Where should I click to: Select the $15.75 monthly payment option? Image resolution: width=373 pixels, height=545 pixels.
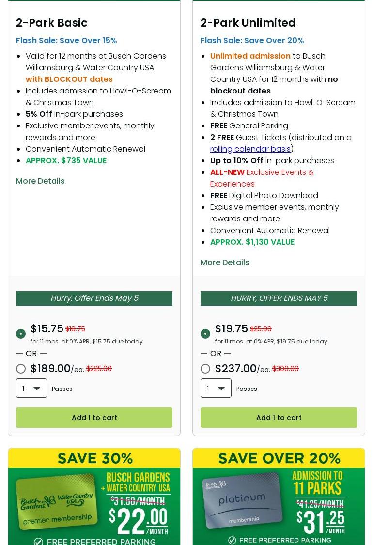click(21, 334)
